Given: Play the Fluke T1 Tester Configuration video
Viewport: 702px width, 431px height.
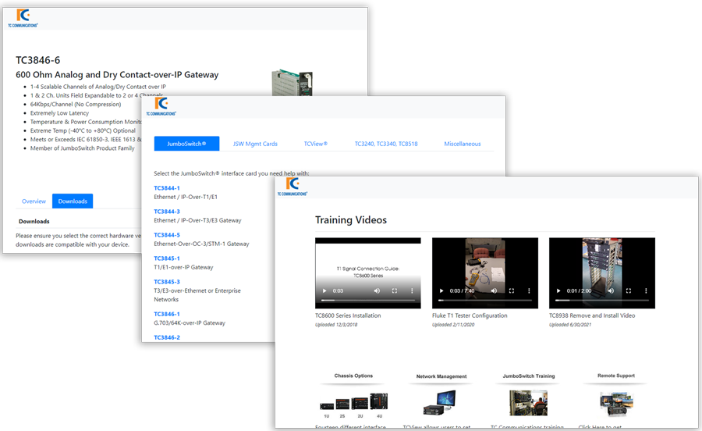Looking at the screenshot, I should [x=441, y=290].
